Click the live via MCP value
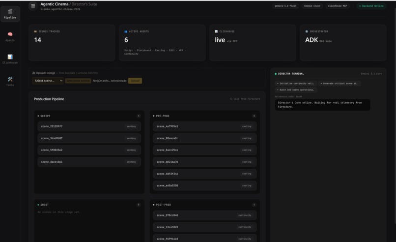Image resolution: width=396 pixels, height=242 pixels. (220, 40)
